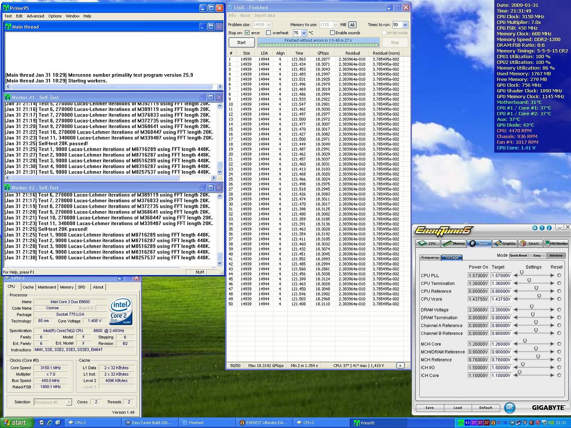Screen dimensions: 571x428
Task: Click the Worker #1 Self-Test window icon
Action: click(8, 97)
